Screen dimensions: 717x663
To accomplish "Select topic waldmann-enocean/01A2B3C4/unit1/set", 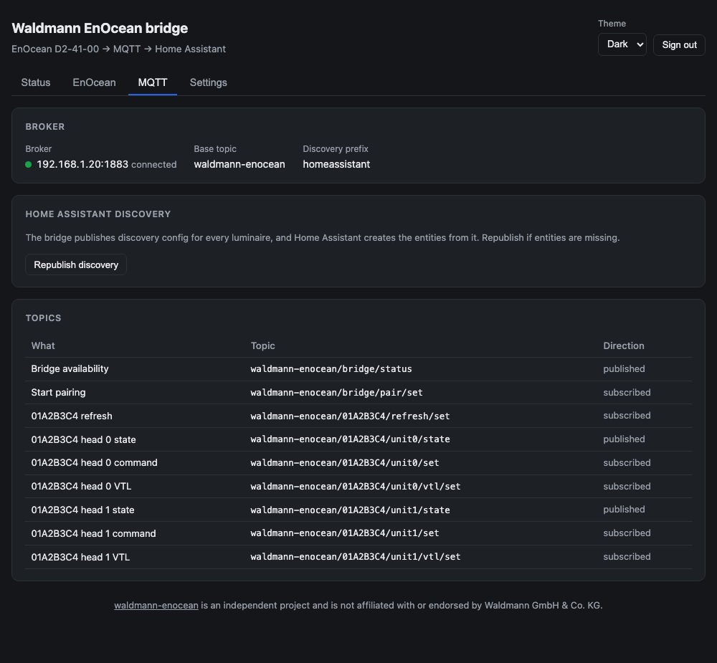I will pos(345,533).
